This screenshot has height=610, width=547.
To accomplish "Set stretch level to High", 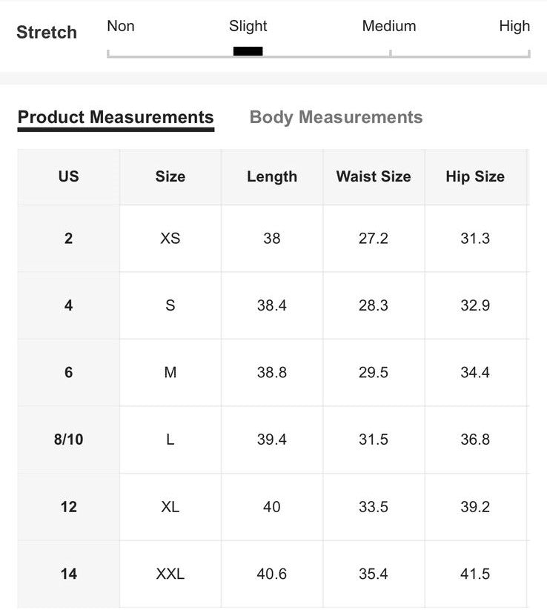I will coord(514,26).
